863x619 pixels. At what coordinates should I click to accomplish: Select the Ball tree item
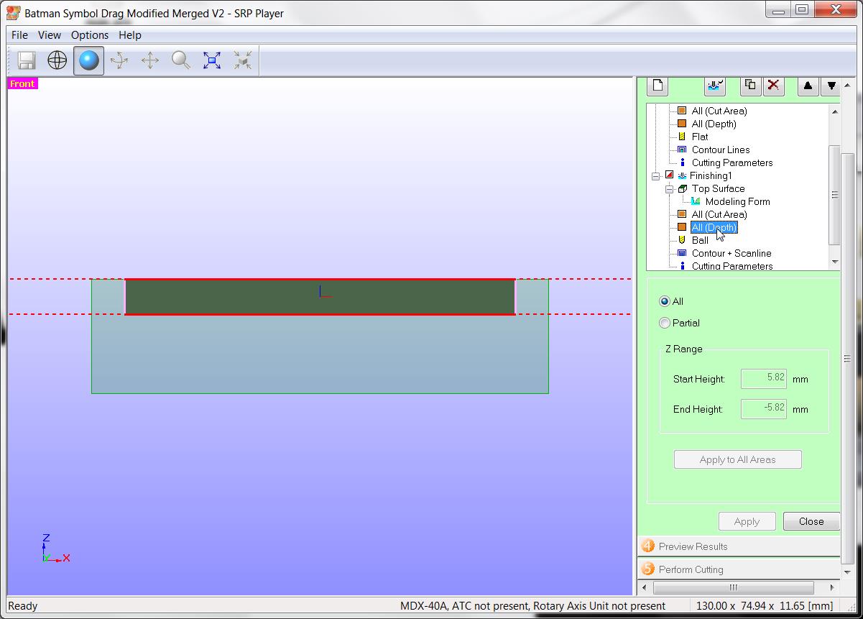pos(700,240)
